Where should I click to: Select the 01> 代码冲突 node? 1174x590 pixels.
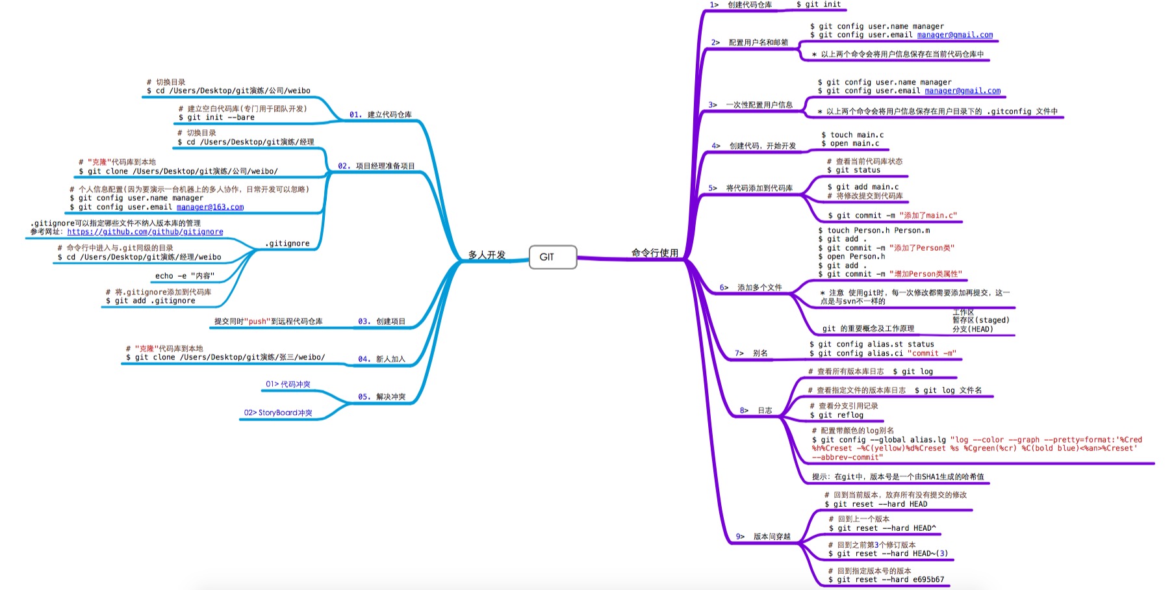(288, 384)
